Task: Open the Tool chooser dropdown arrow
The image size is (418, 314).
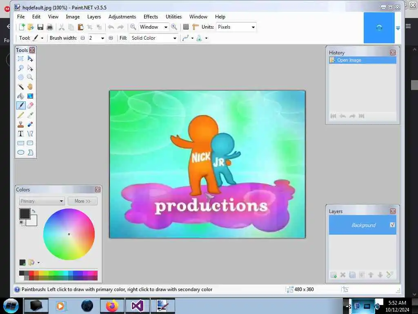Action: (x=42, y=38)
